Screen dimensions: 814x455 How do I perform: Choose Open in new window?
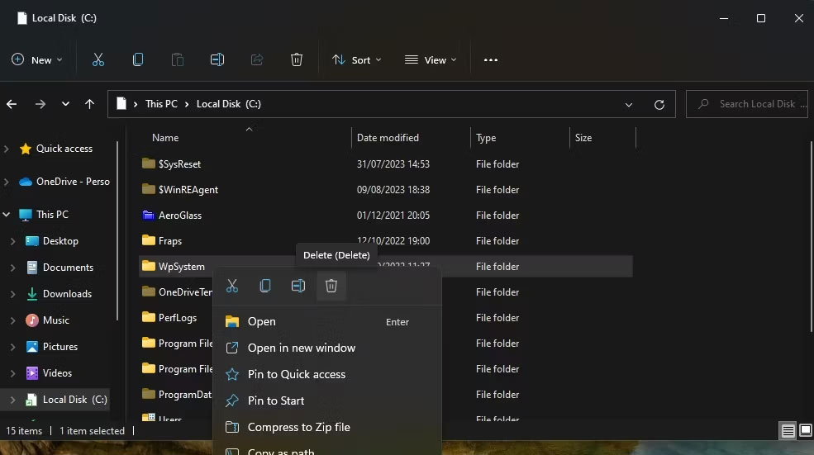(327, 348)
